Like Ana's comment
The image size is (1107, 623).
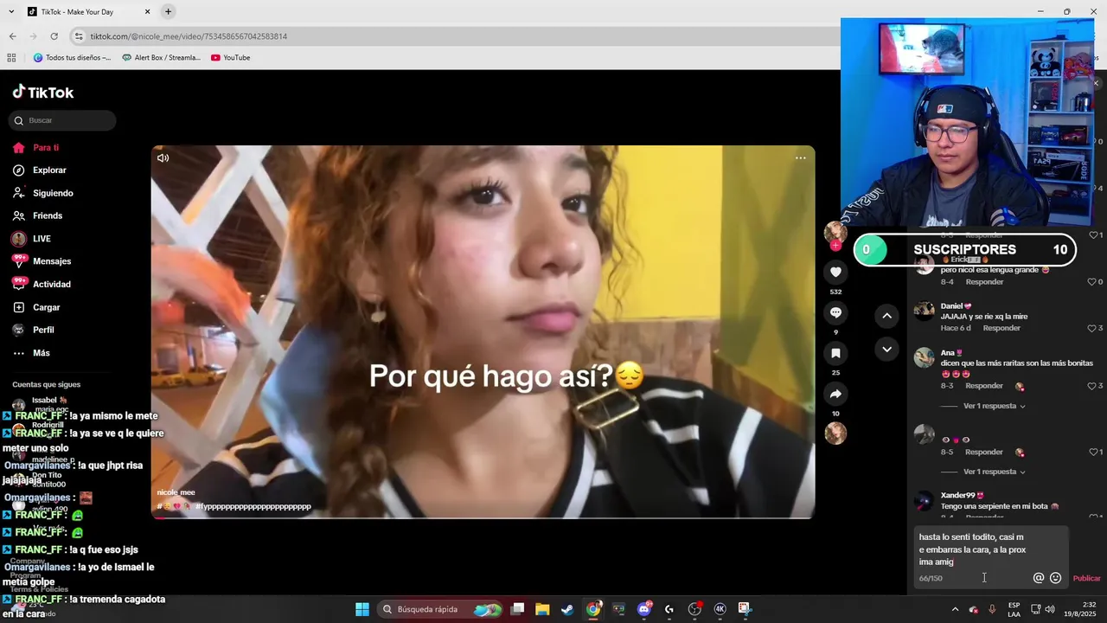pos(1092,386)
